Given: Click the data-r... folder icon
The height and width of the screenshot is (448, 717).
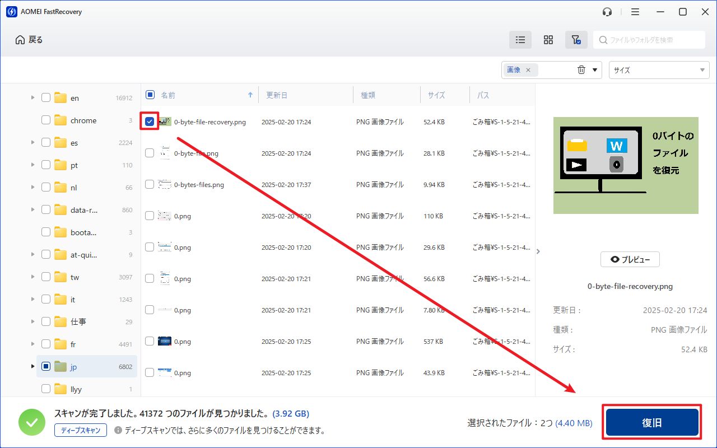Looking at the screenshot, I should 61,210.
